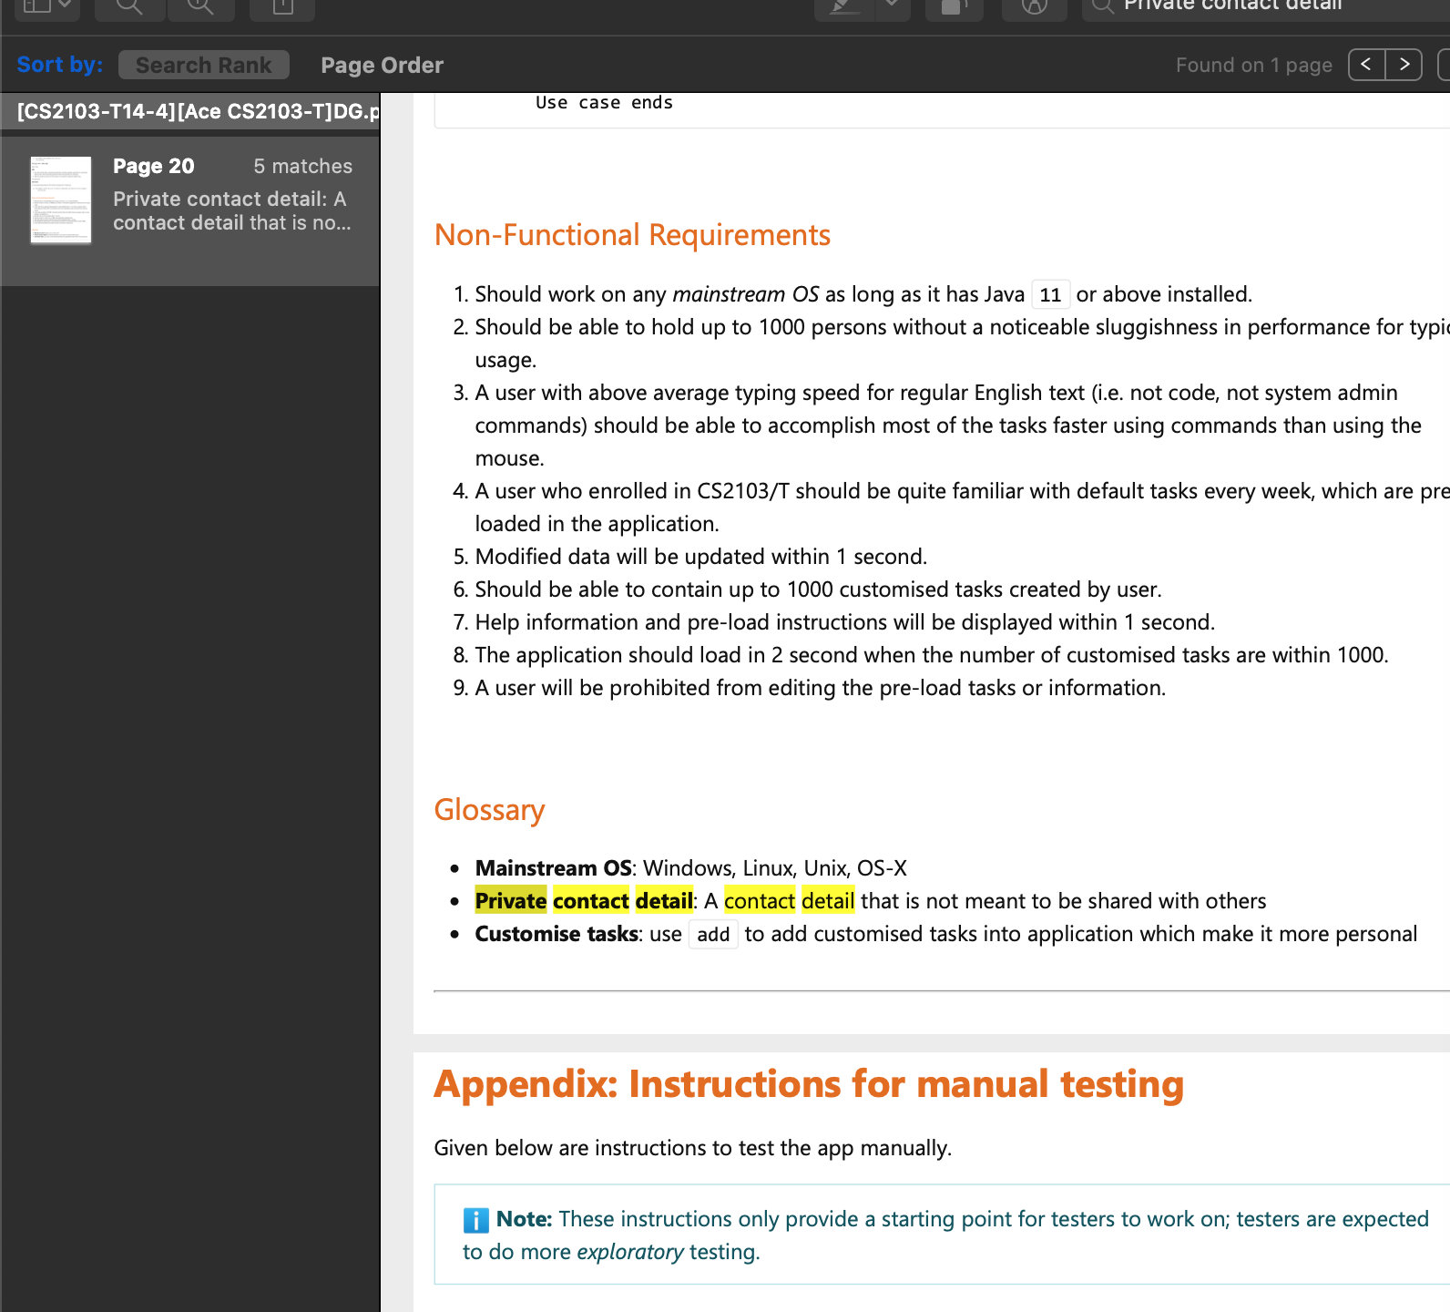Image resolution: width=1450 pixels, height=1312 pixels.
Task: Click the zoom out toolbar icon
Action: pyautogui.click(x=129, y=7)
